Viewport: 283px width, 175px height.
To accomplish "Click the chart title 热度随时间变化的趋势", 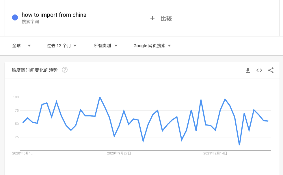I will [x=35, y=70].
